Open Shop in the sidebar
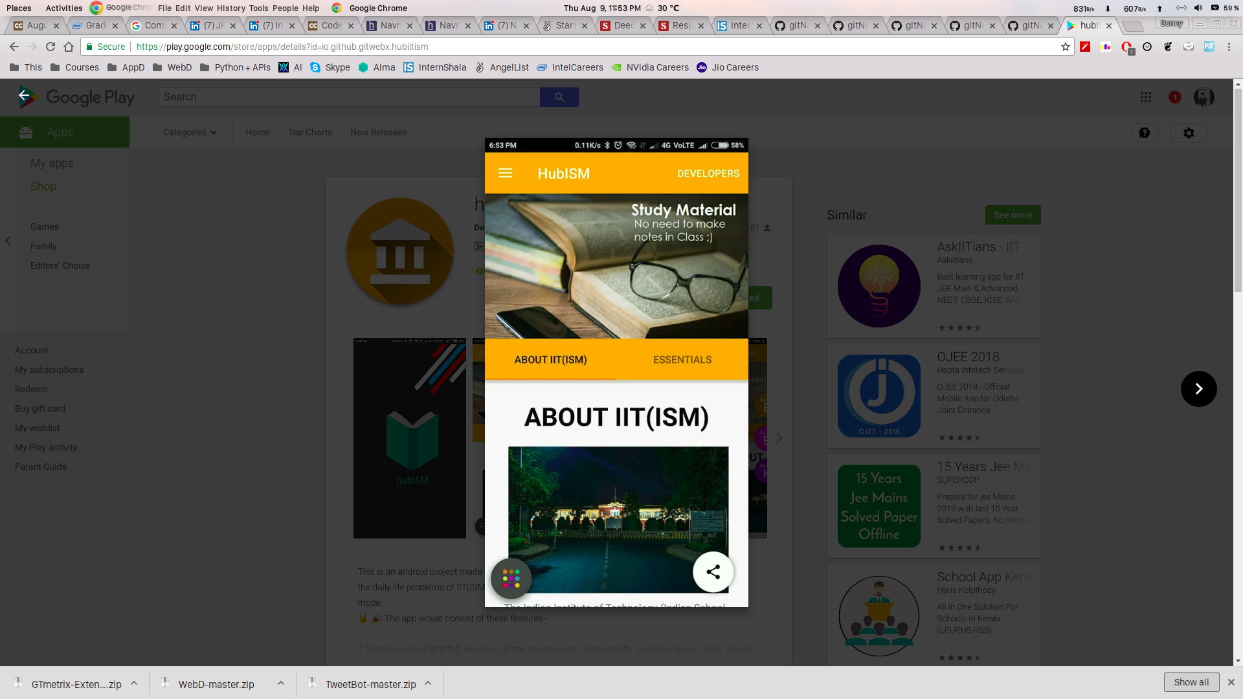 point(43,186)
